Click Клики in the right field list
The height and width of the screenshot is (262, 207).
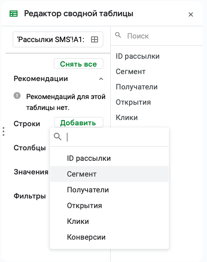coord(127,117)
